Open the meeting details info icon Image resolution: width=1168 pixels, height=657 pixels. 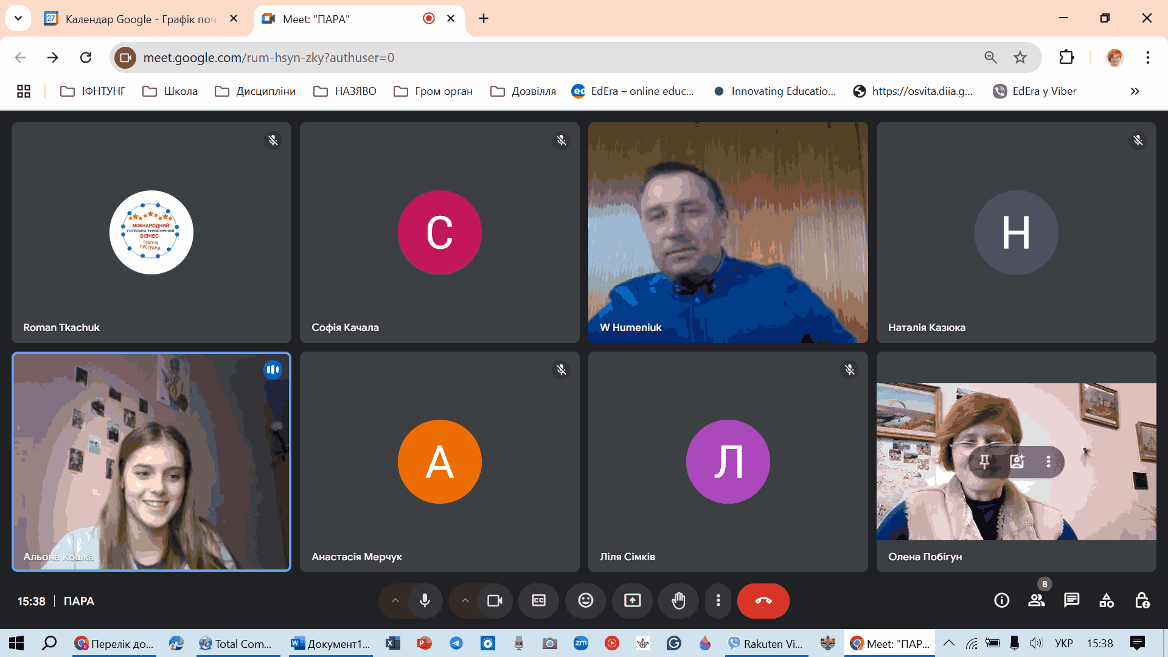click(1001, 601)
